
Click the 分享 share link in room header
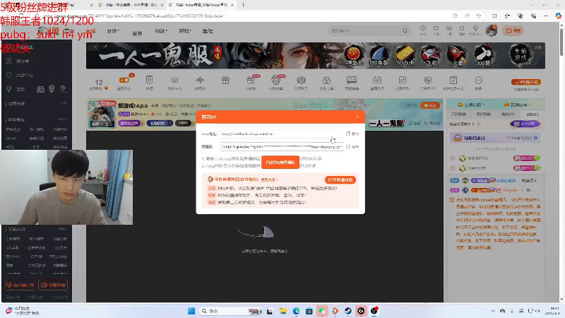point(415,123)
